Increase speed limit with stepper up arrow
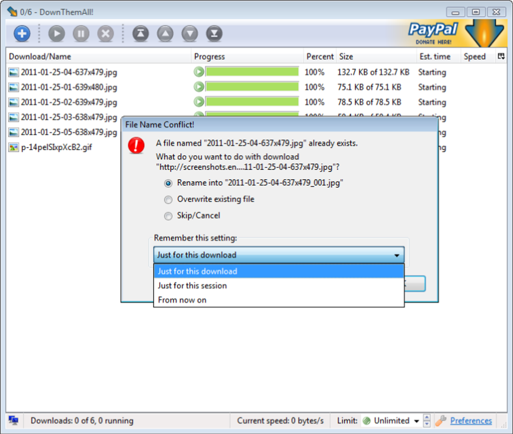Image resolution: width=513 pixels, height=434 pixels. click(426, 417)
